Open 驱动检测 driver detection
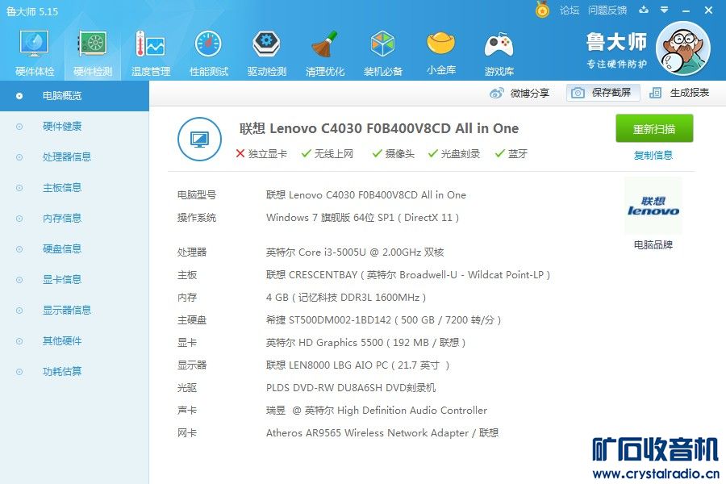 tap(267, 52)
